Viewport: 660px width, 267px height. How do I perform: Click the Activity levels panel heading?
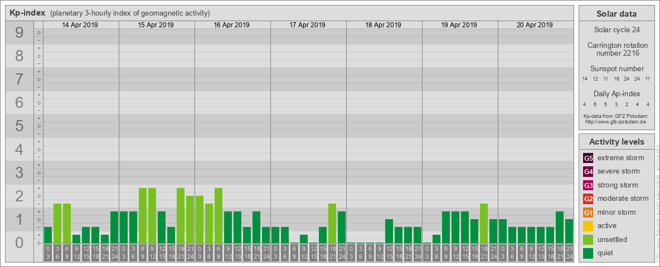pos(617,142)
